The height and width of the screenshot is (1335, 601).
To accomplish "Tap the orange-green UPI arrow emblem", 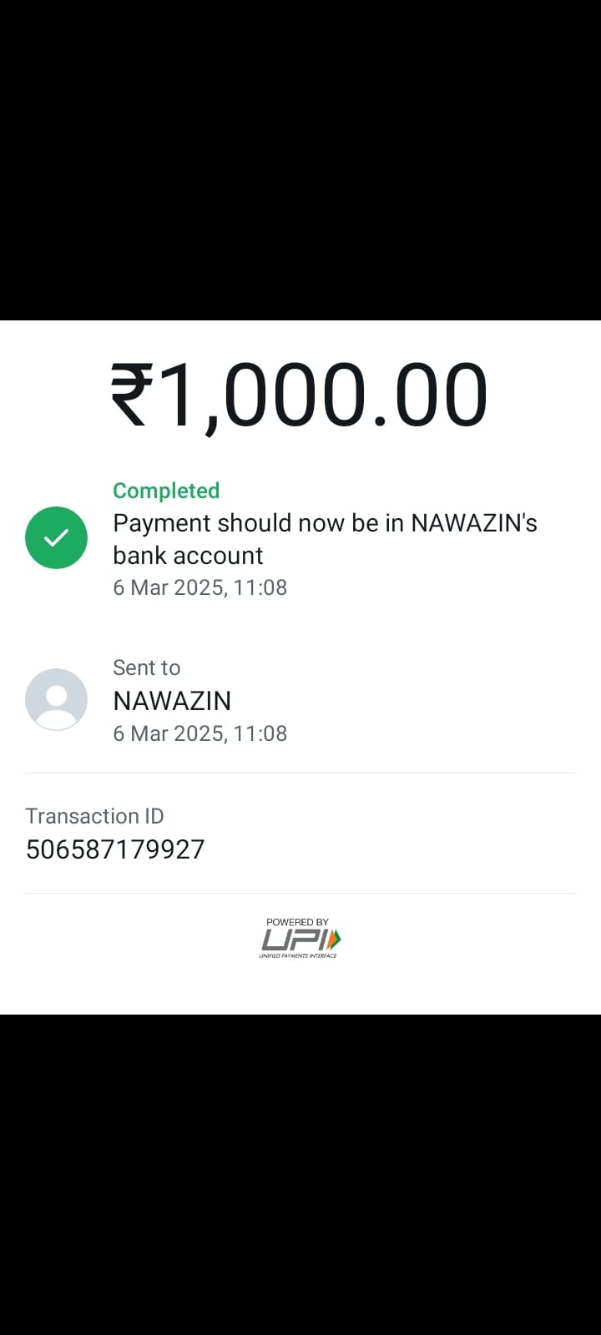I will coord(334,940).
